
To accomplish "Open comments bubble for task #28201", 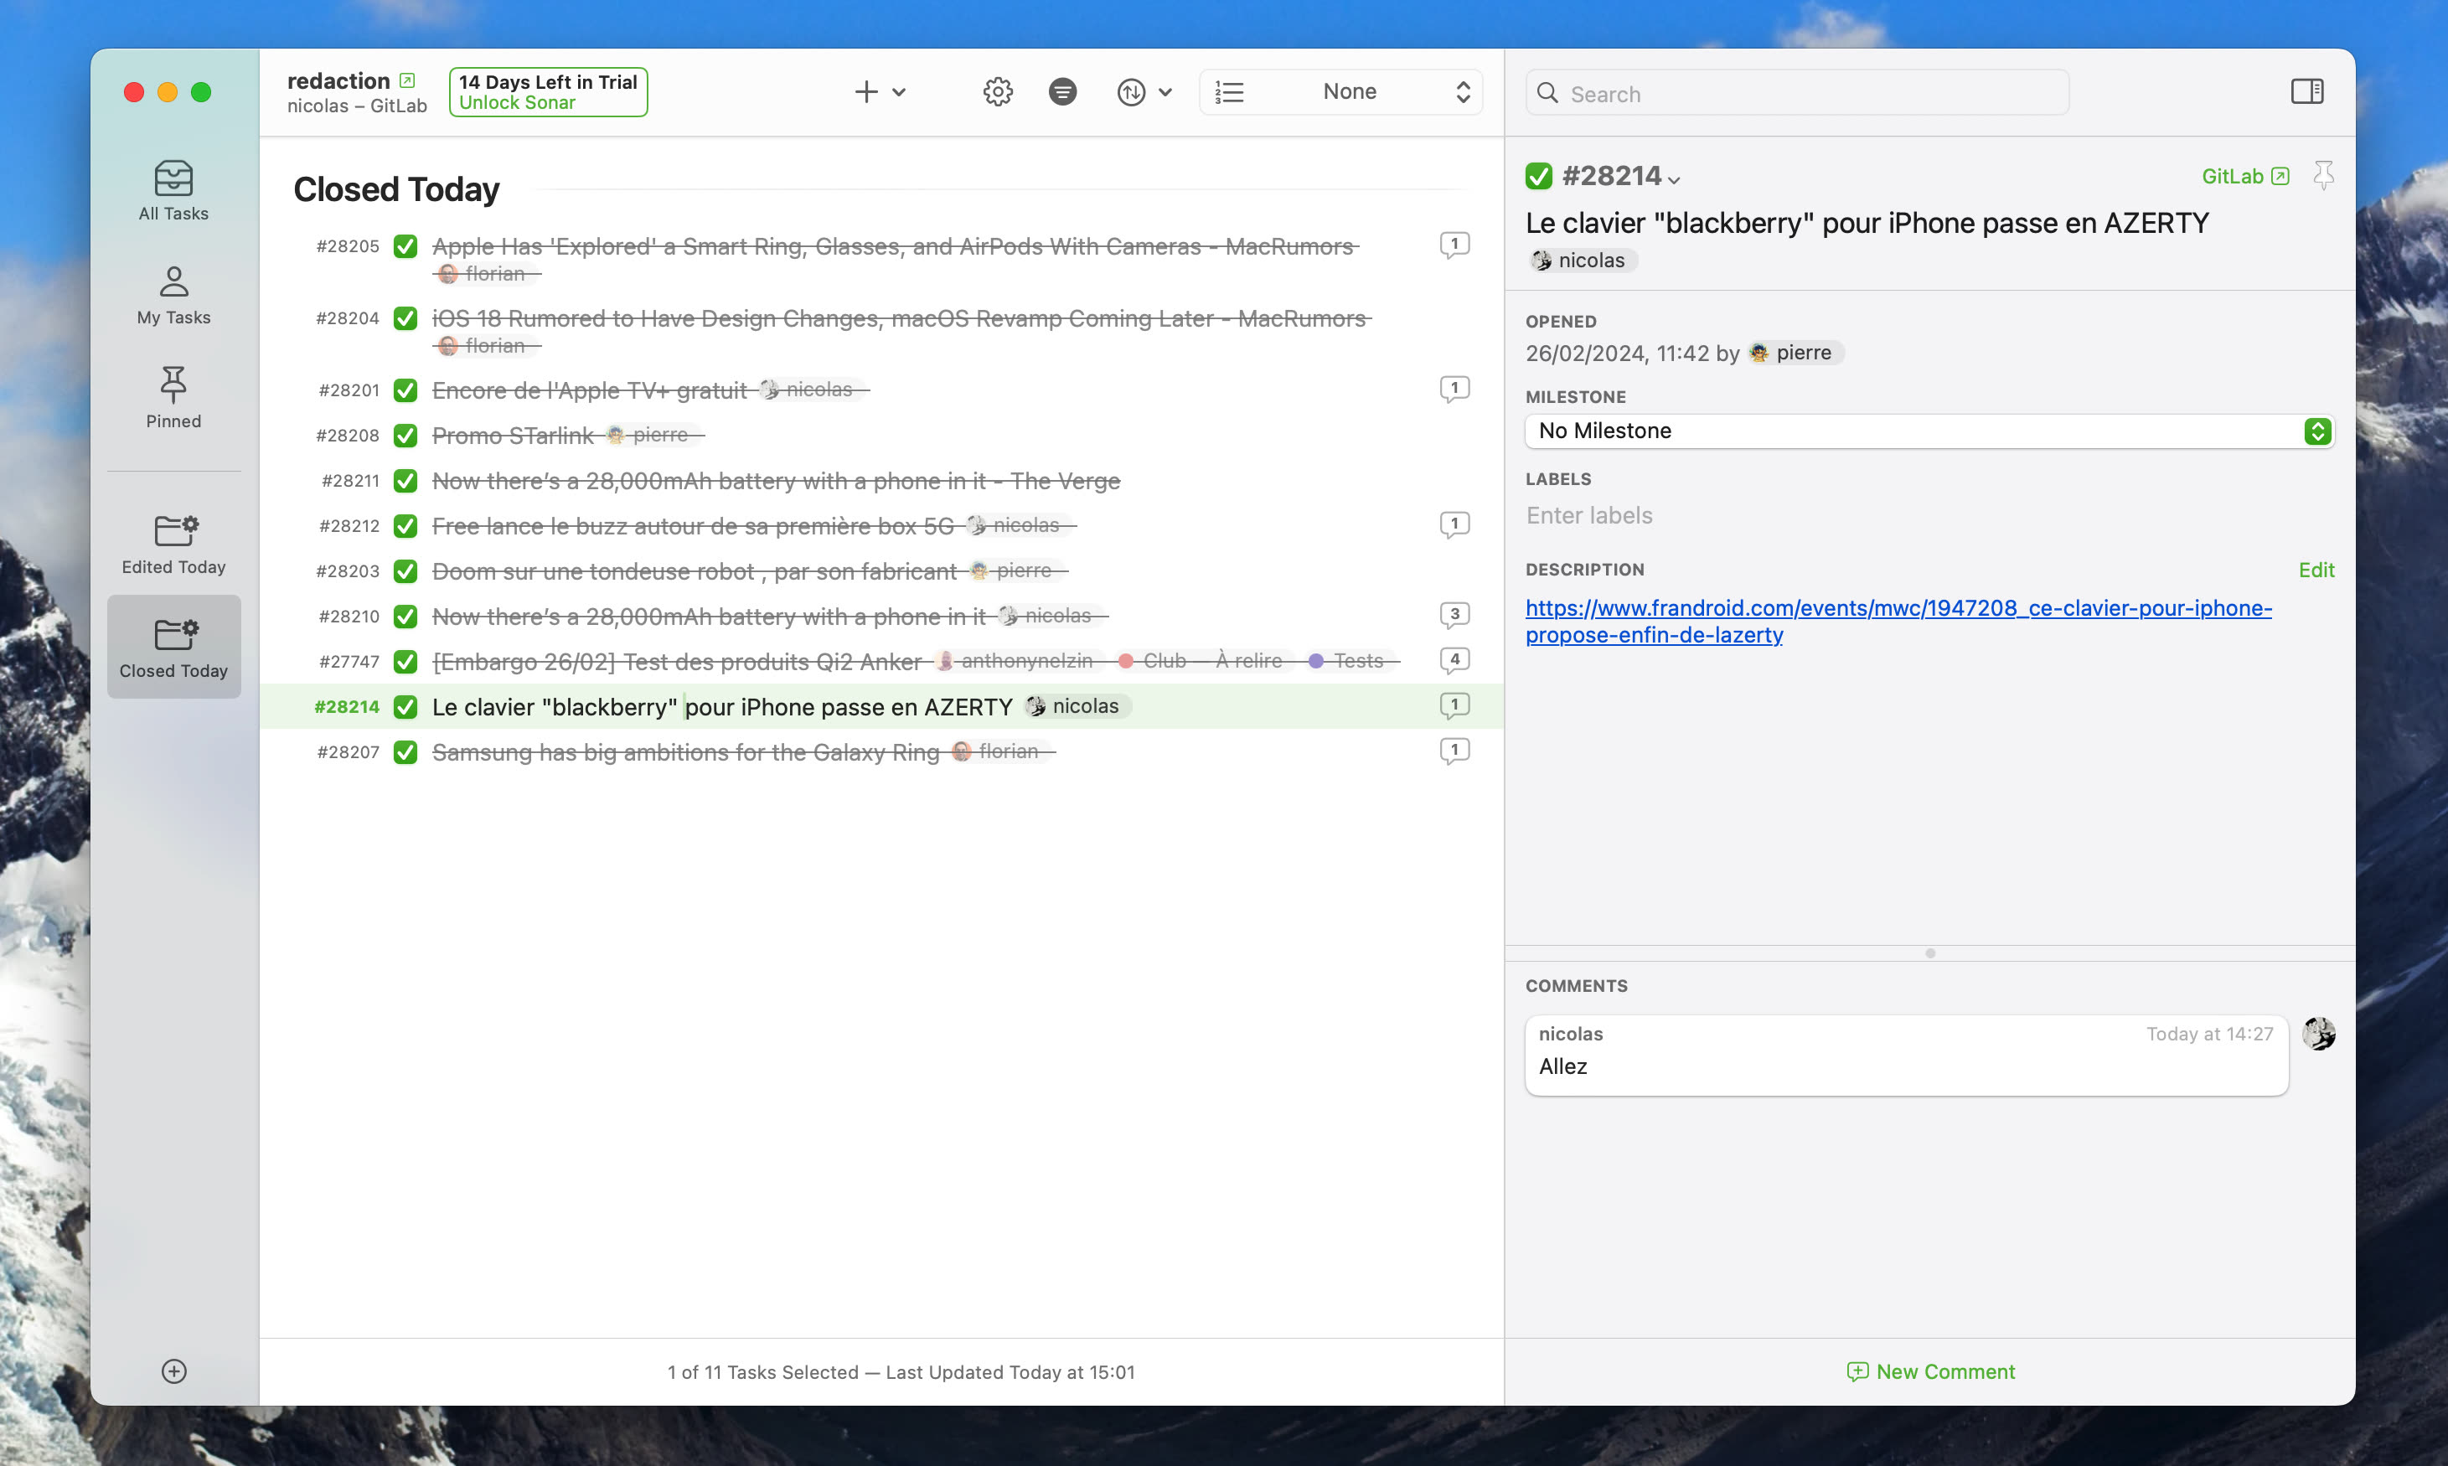I will point(1454,388).
